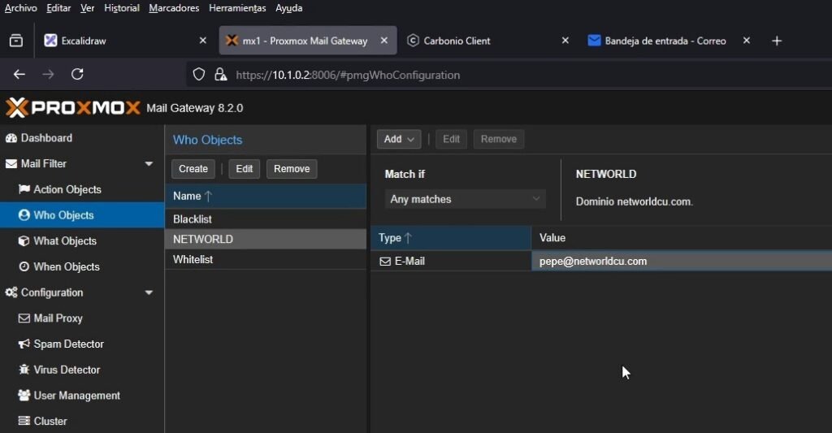Image resolution: width=832 pixels, height=433 pixels.
Task: Click the Configuration gears icon
Action: (x=11, y=292)
